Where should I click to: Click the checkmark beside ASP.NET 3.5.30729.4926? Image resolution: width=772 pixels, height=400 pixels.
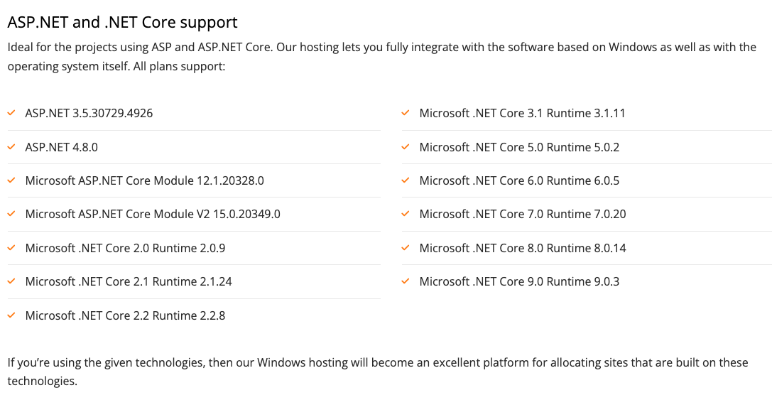11,113
